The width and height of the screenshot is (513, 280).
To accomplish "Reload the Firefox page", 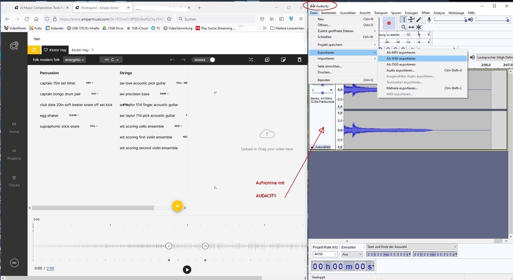I will (x=26, y=19).
